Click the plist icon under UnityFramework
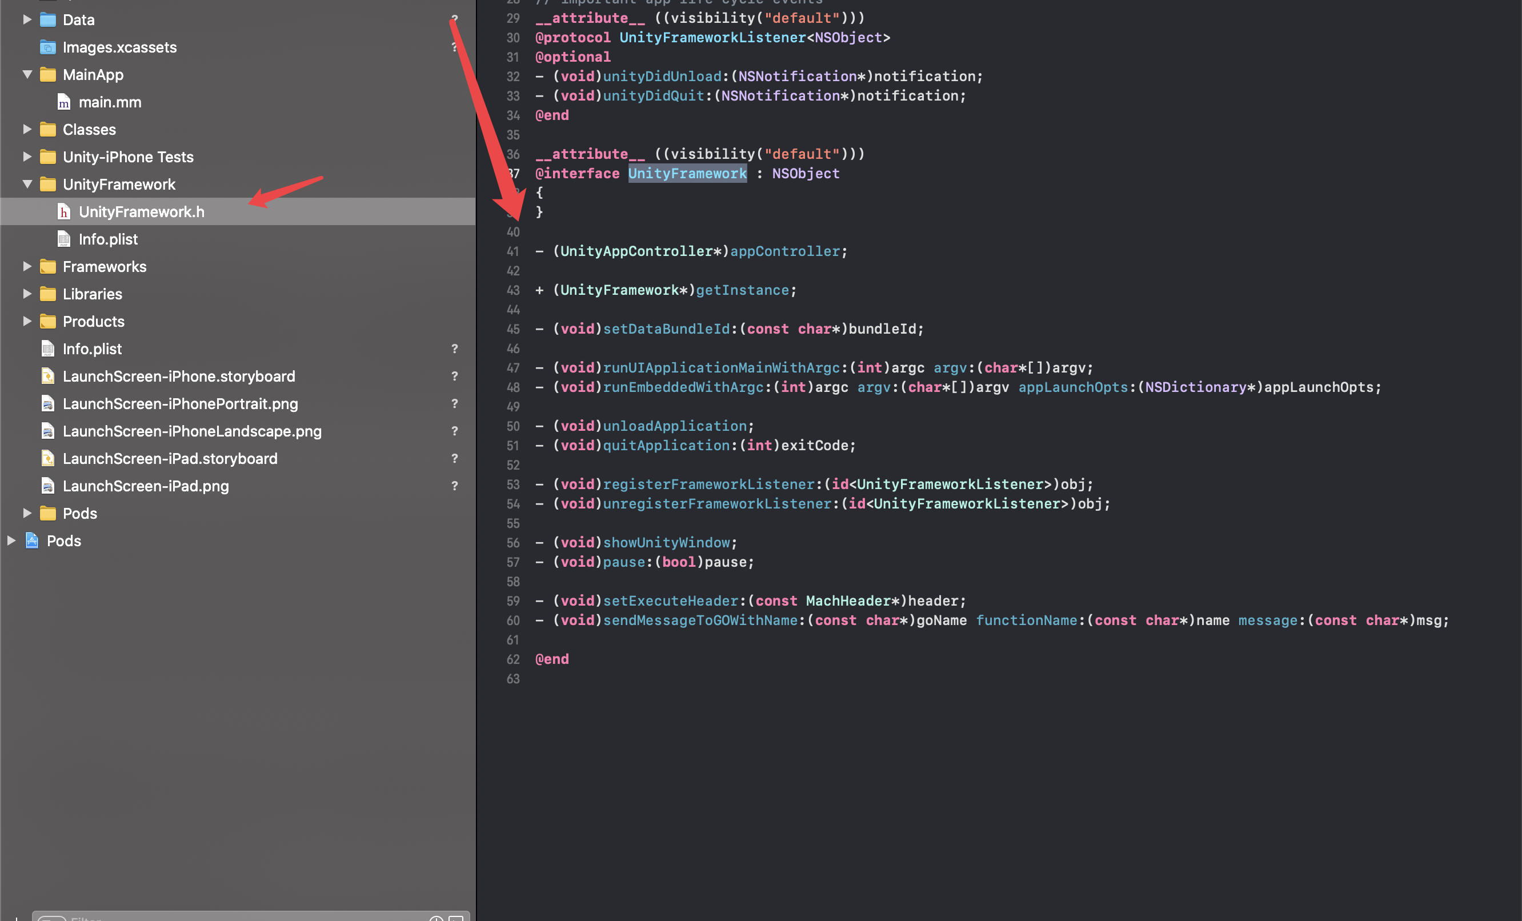The width and height of the screenshot is (1522, 921). pos(63,239)
